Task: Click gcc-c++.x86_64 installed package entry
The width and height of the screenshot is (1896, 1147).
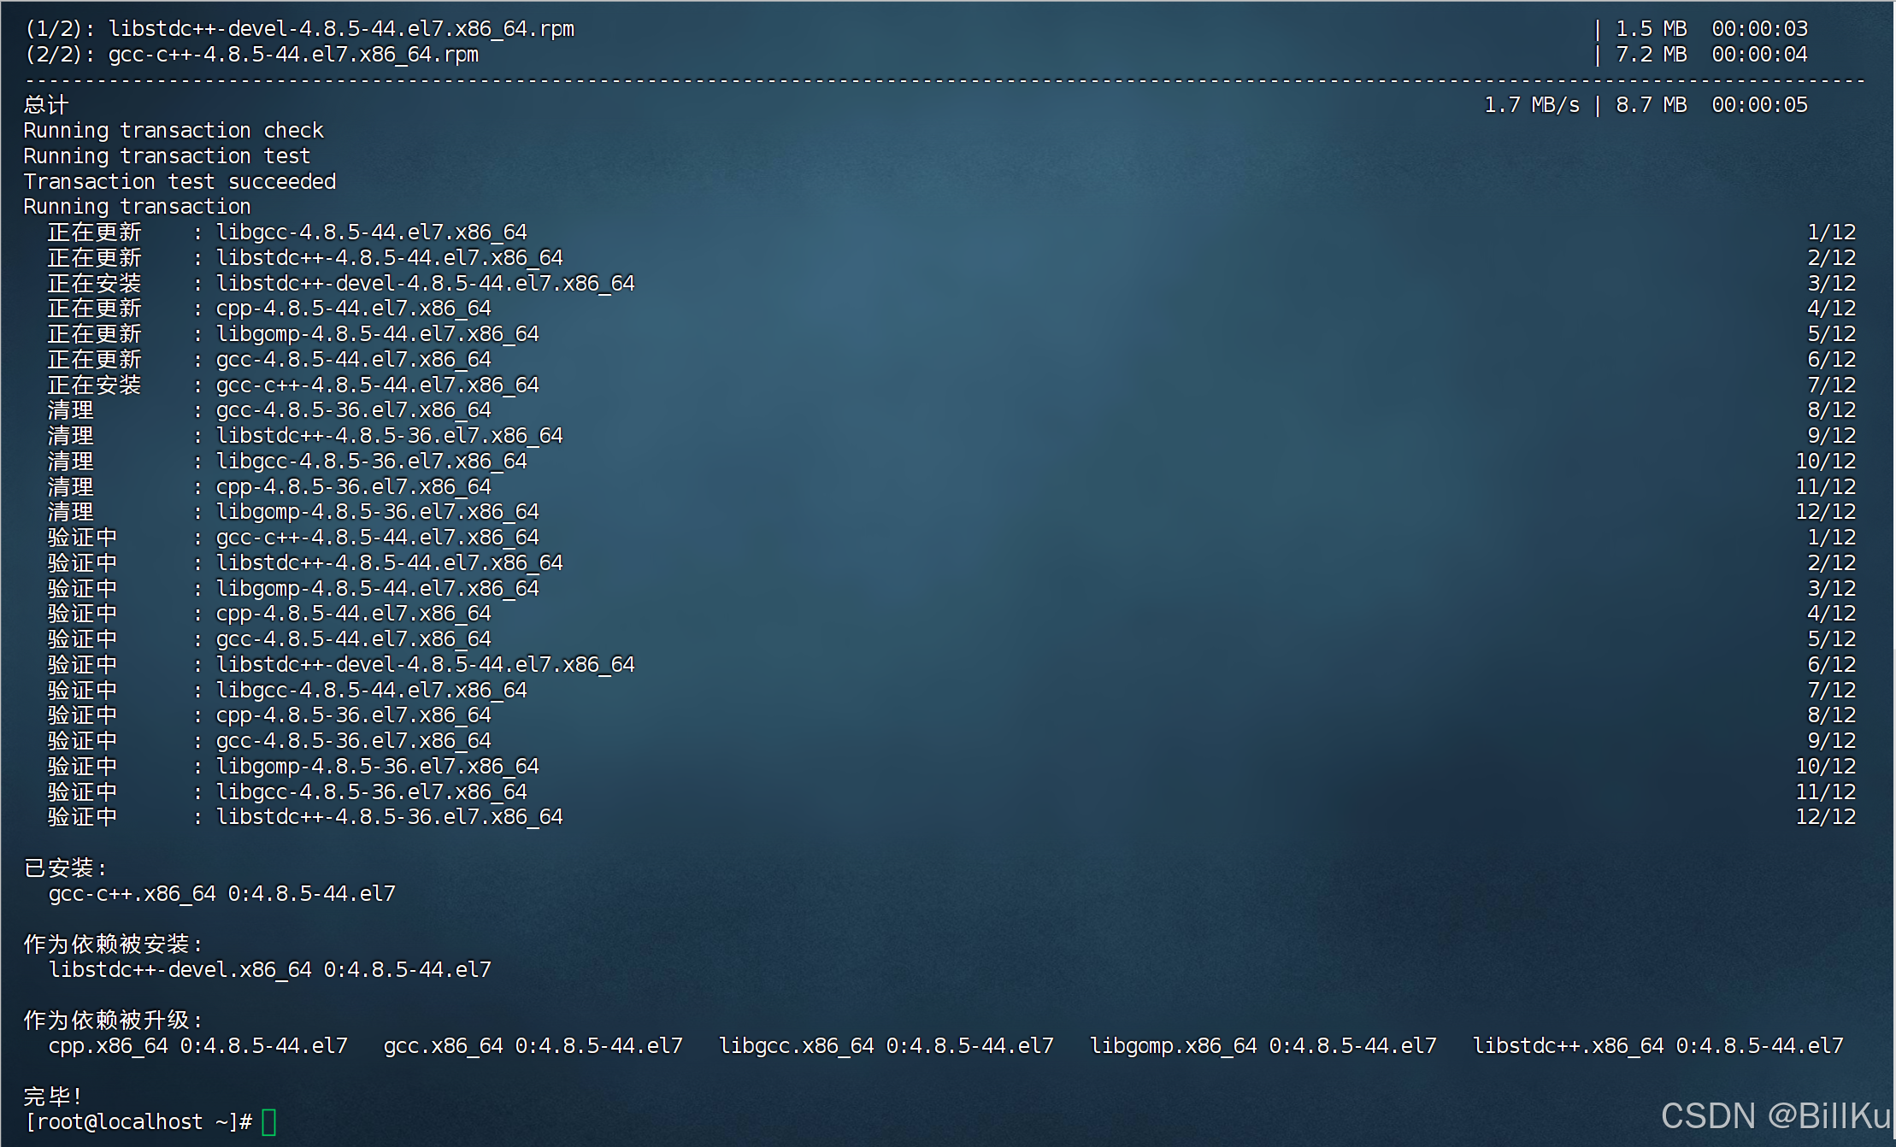Action: [221, 893]
